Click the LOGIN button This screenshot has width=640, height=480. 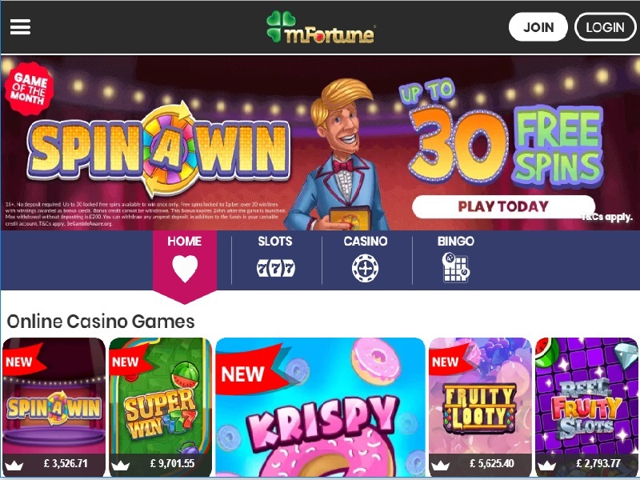point(606,27)
